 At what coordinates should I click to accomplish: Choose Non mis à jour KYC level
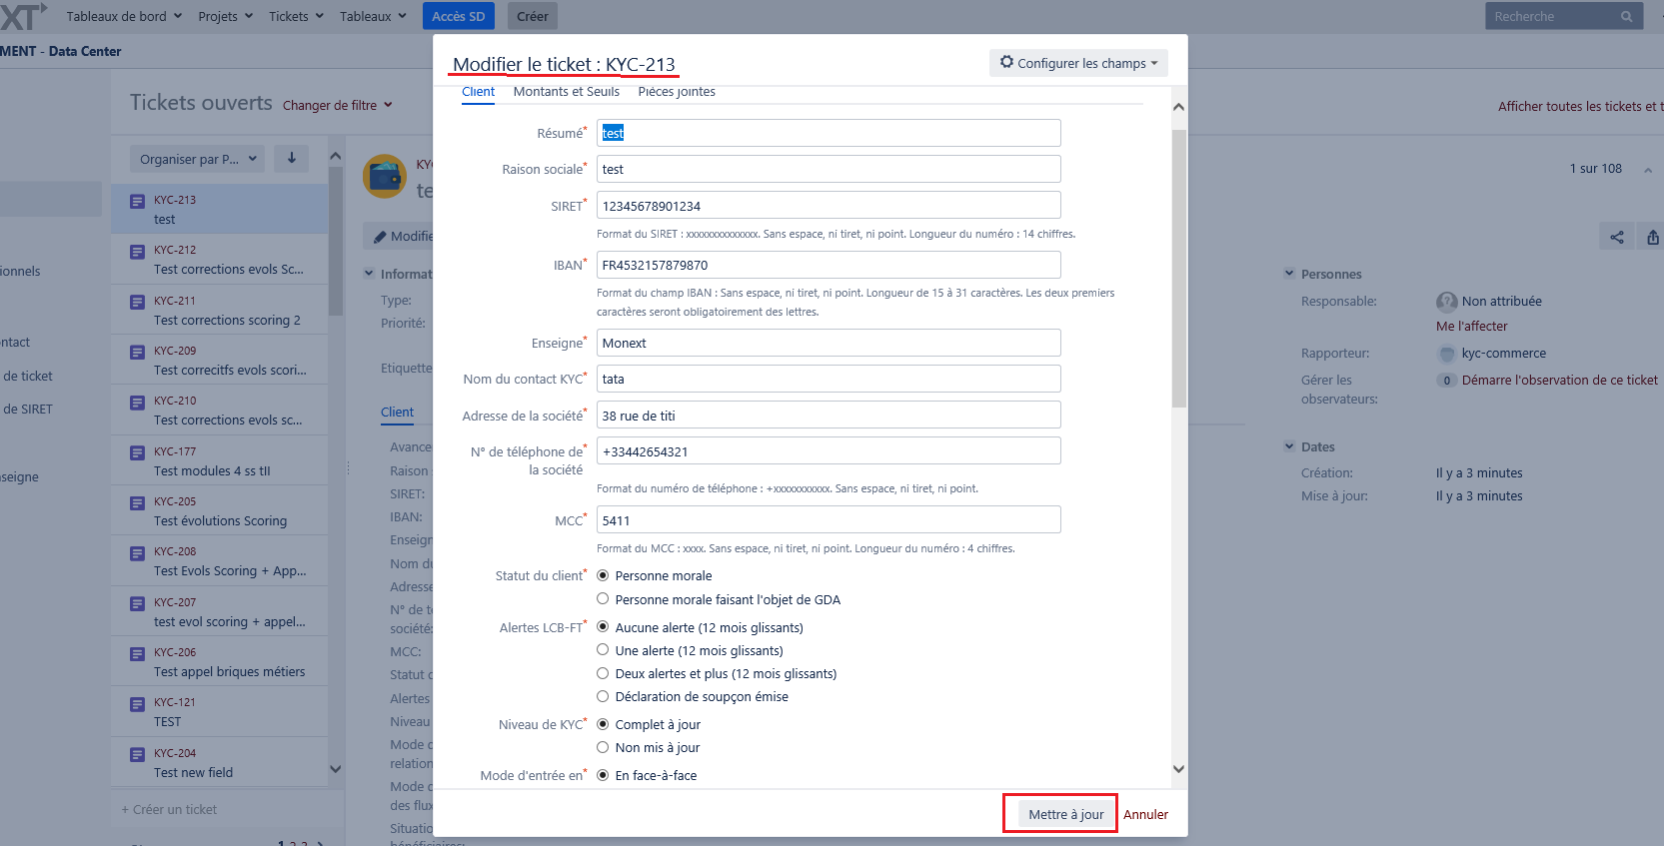point(603,747)
